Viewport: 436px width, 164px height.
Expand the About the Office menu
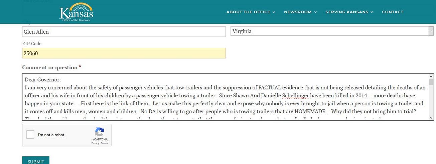pyautogui.click(x=251, y=12)
